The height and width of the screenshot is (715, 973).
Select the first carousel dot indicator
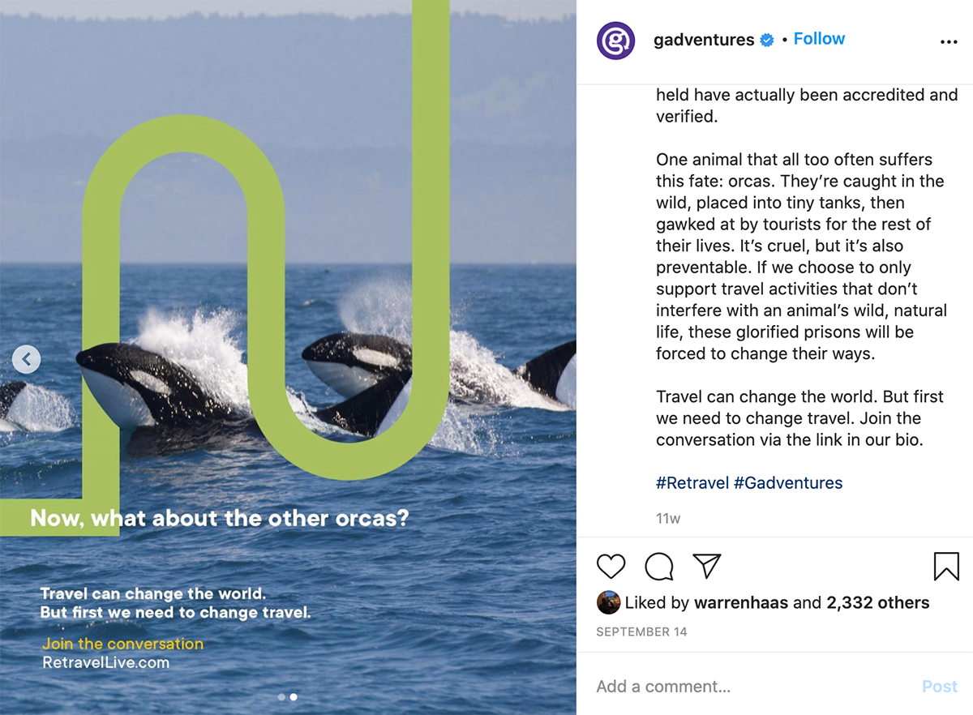click(x=281, y=696)
